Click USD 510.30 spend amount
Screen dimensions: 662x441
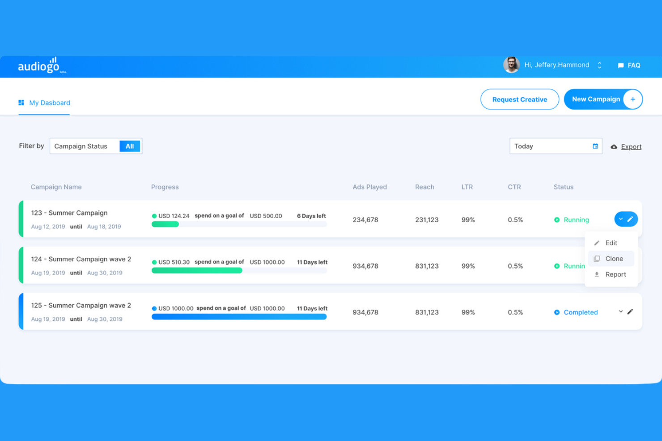tap(174, 262)
